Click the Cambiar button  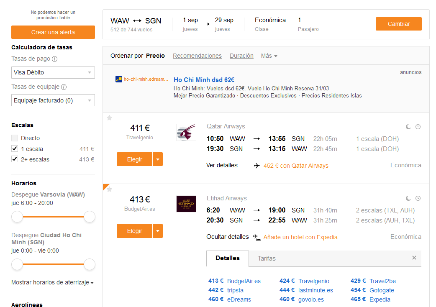[398, 24]
